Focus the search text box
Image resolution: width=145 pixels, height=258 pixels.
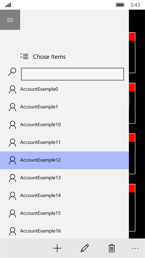pyautogui.click(x=73, y=74)
